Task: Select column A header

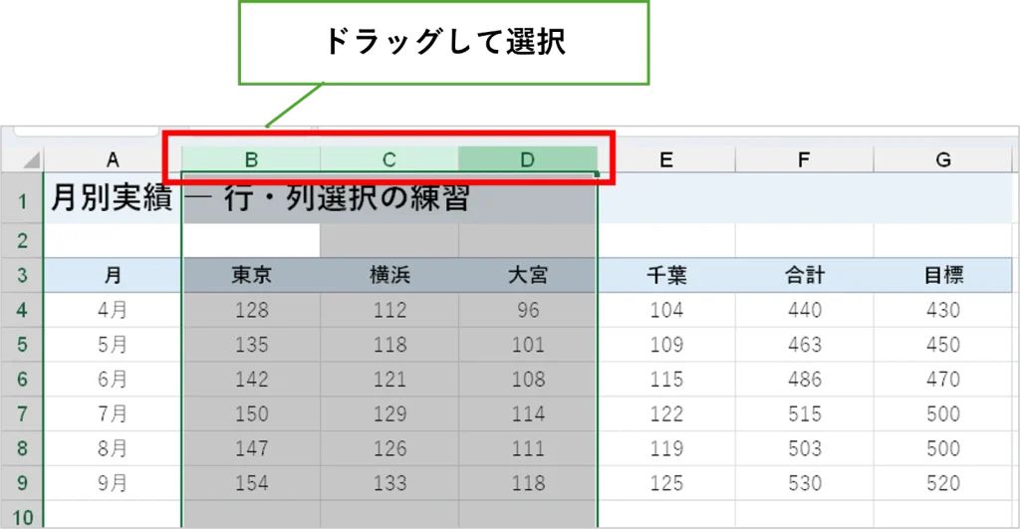Action: (113, 159)
